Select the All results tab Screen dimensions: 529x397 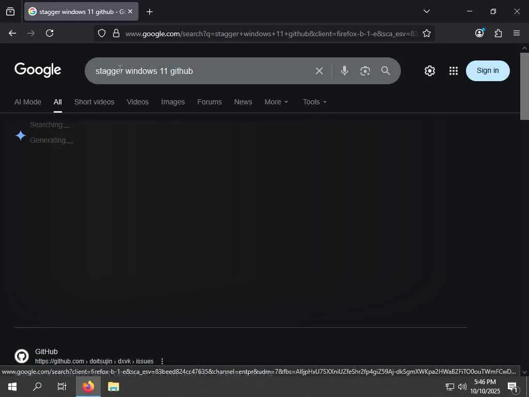pyautogui.click(x=58, y=102)
